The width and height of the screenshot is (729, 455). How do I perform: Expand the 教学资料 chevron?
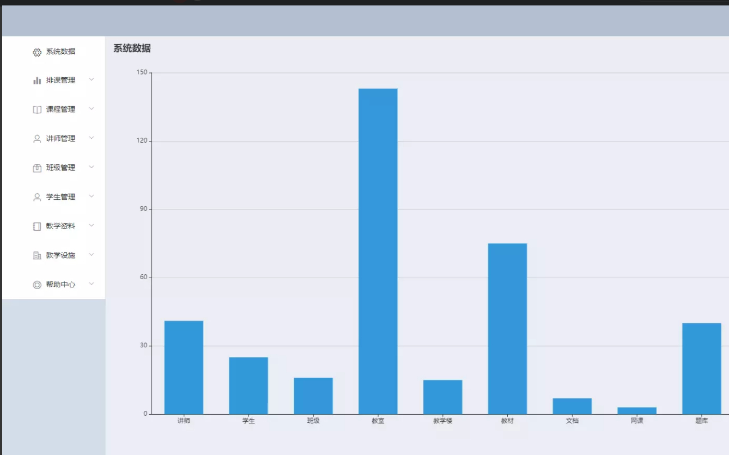point(92,225)
